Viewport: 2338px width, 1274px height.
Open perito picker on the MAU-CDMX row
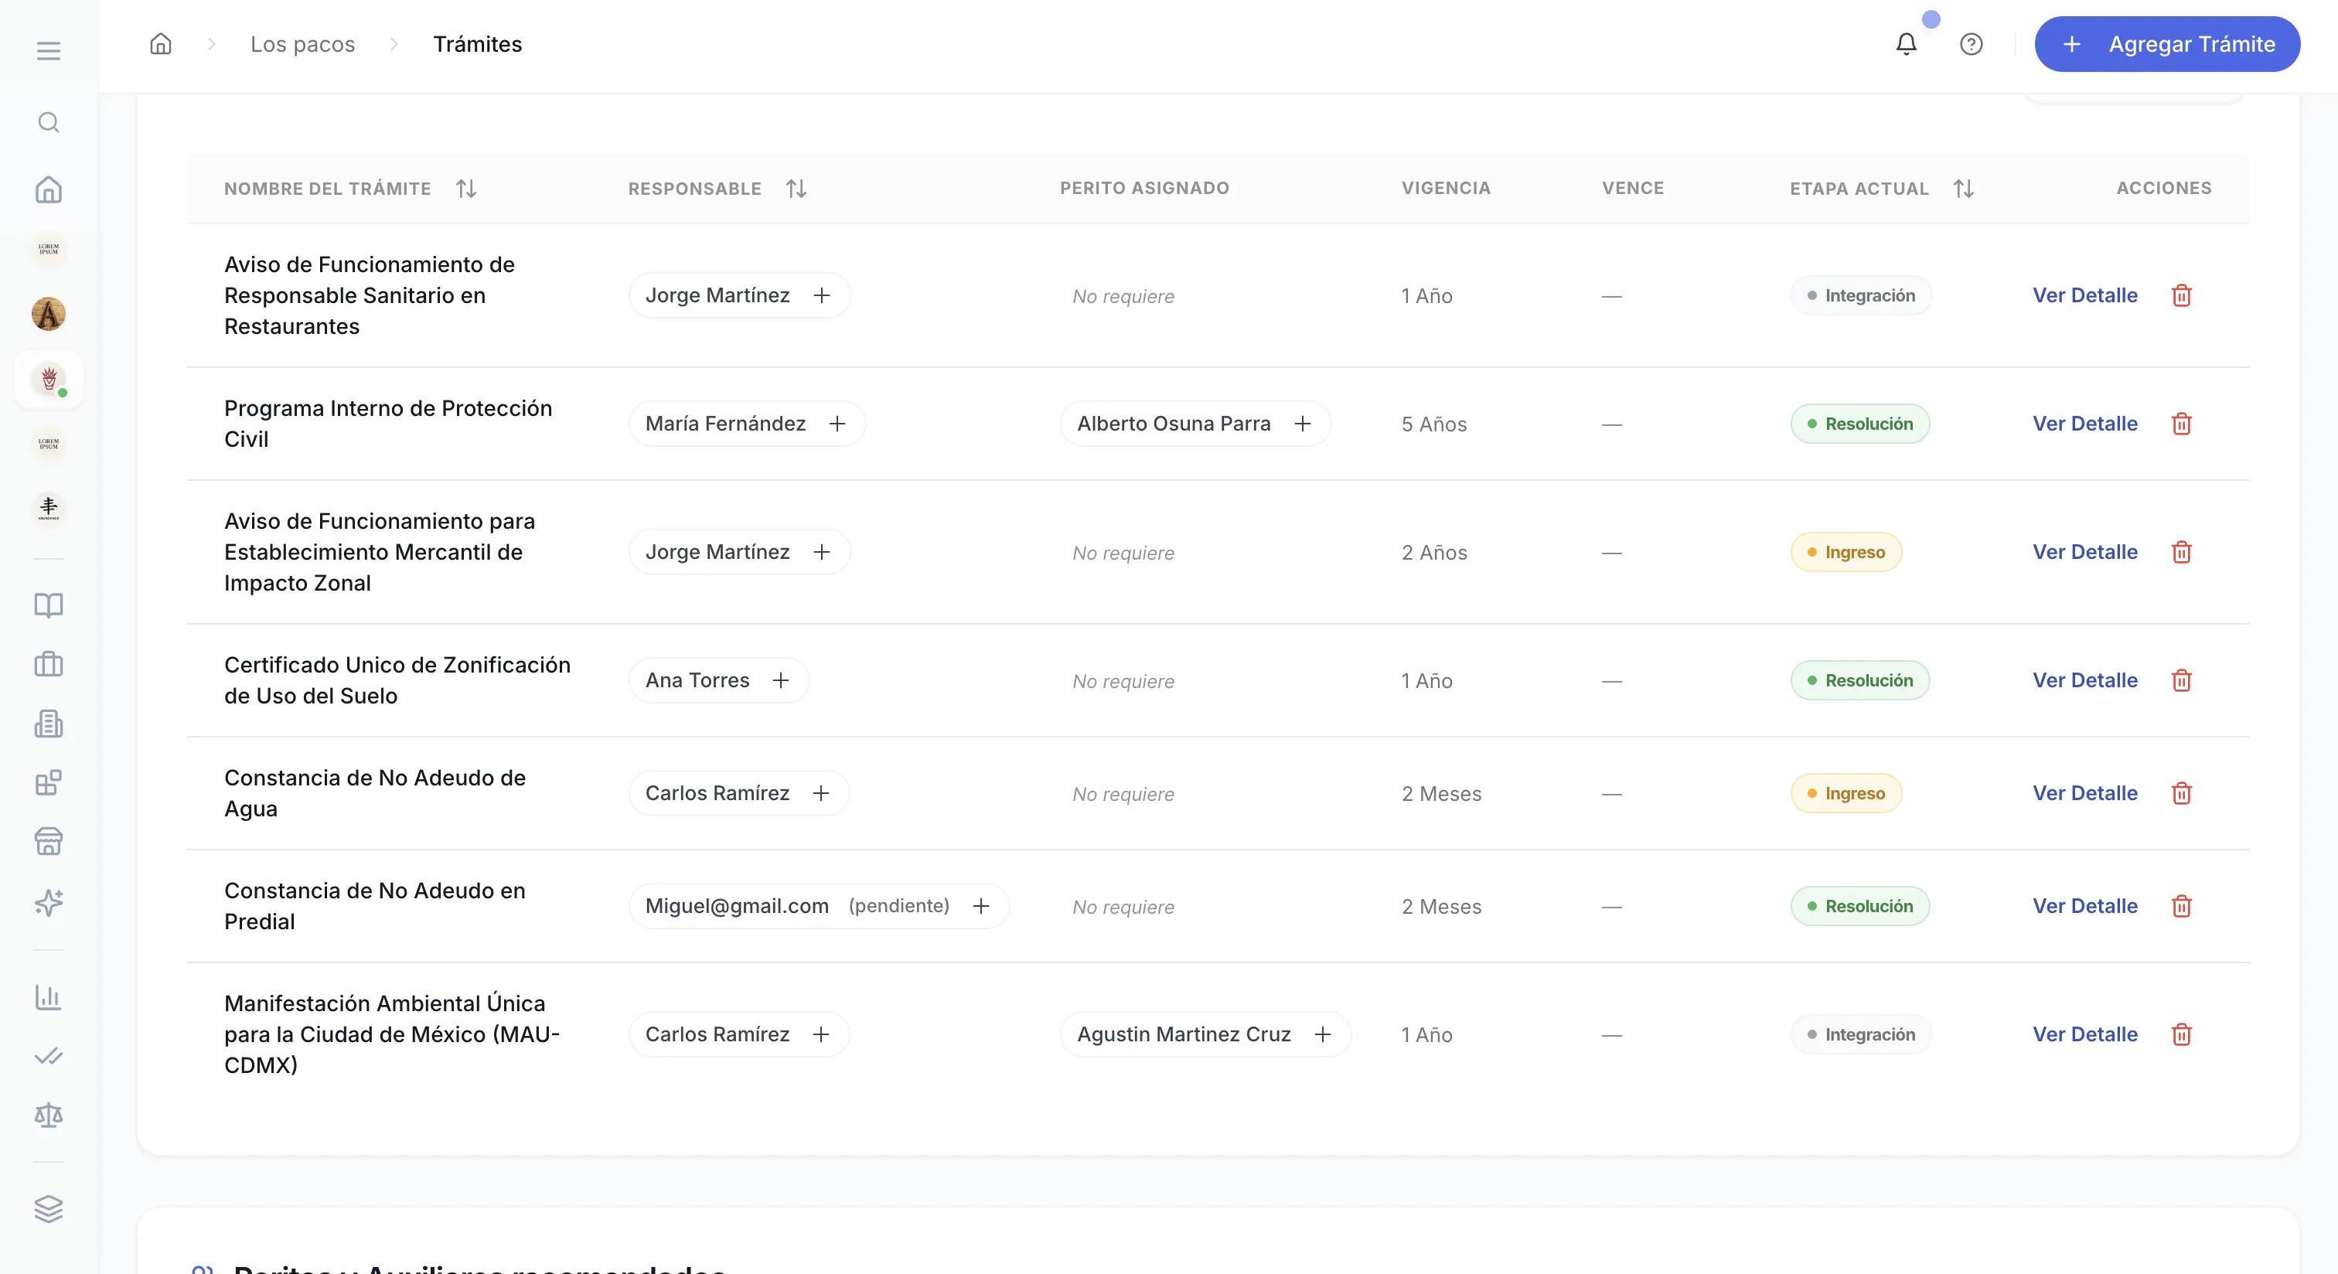(x=1324, y=1034)
